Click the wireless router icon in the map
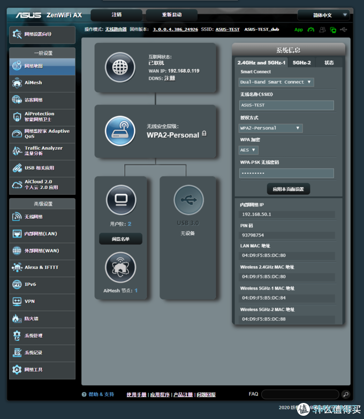This screenshot has height=419, width=364. [120, 131]
